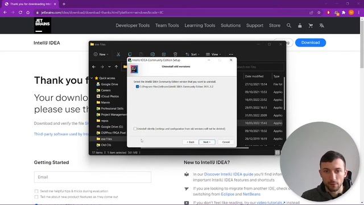Open Developer Tools menu
Screen dimensions: 364x205
point(133,26)
